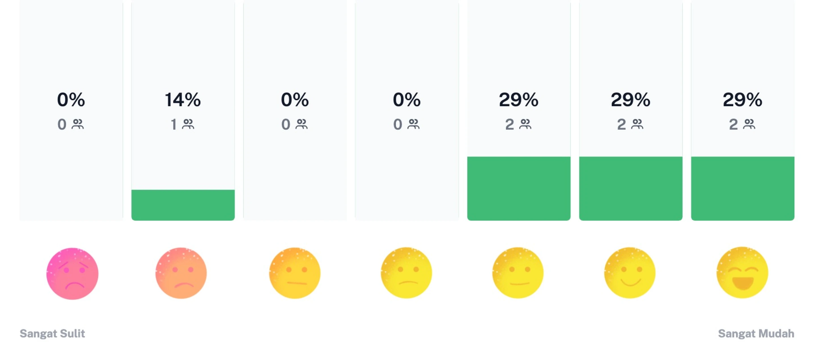Screen dimensions: 814x342
Task: Click the orange-pink frowning face emoji
Action: pos(181,273)
